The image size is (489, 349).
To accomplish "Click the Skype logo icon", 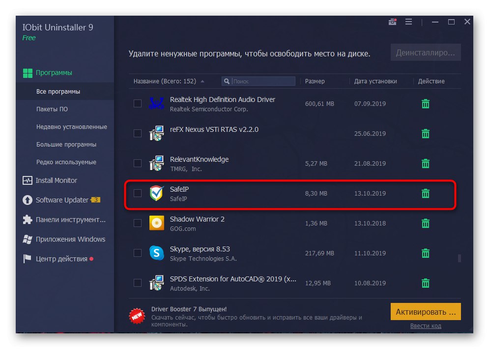I will (x=157, y=253).
